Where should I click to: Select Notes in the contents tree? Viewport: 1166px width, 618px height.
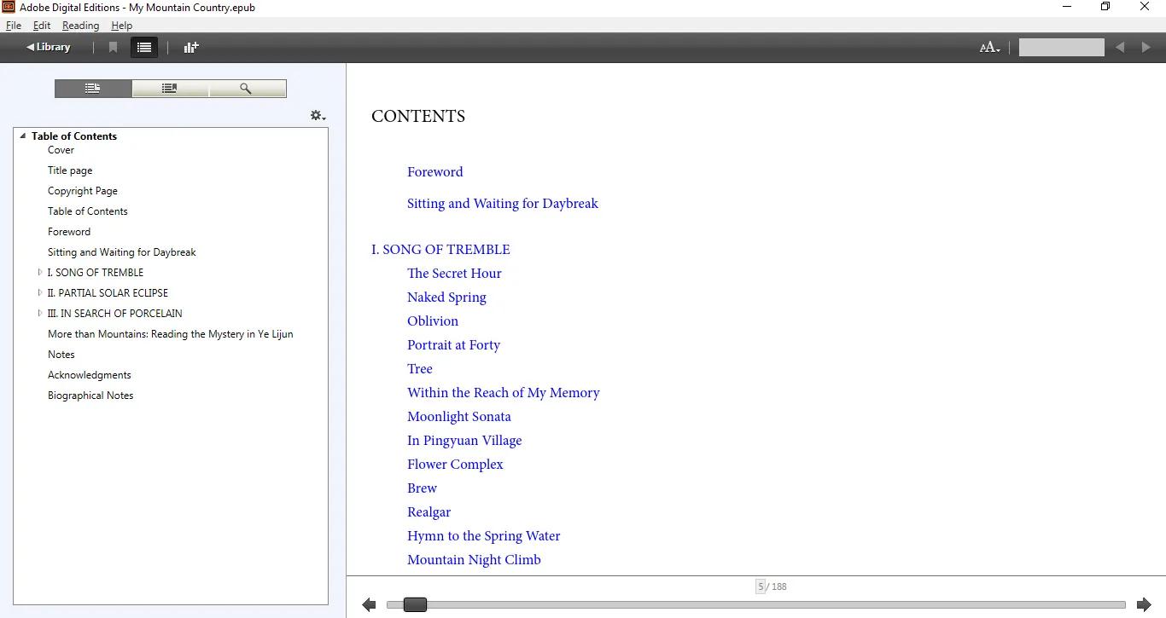[x=61, y=355]
